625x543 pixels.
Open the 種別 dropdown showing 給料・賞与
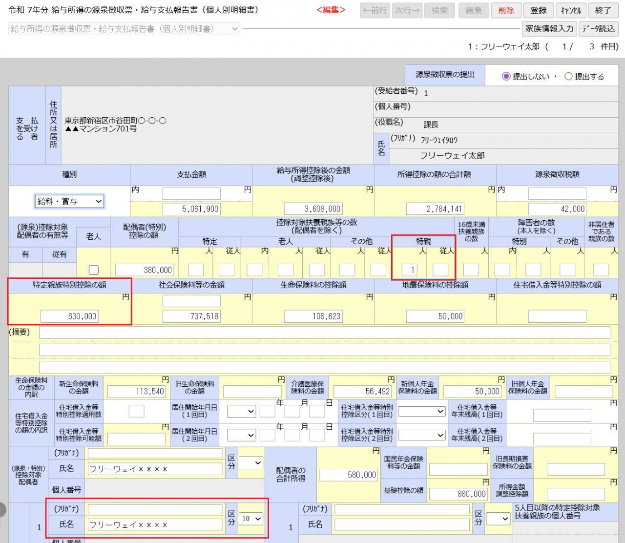(x=69, y=201)
